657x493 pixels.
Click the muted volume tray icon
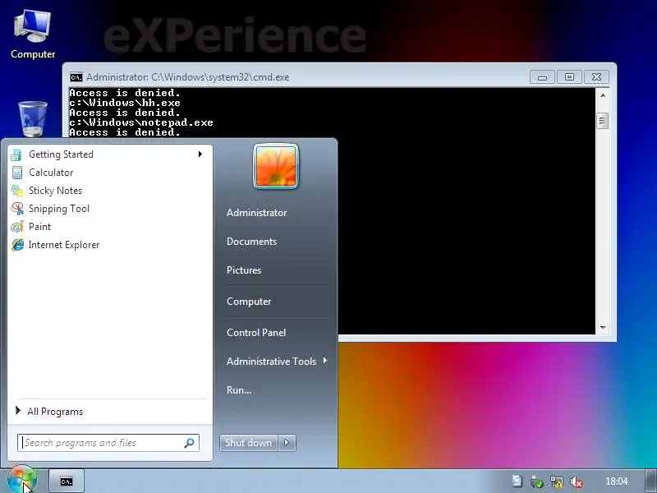(577, 481)
